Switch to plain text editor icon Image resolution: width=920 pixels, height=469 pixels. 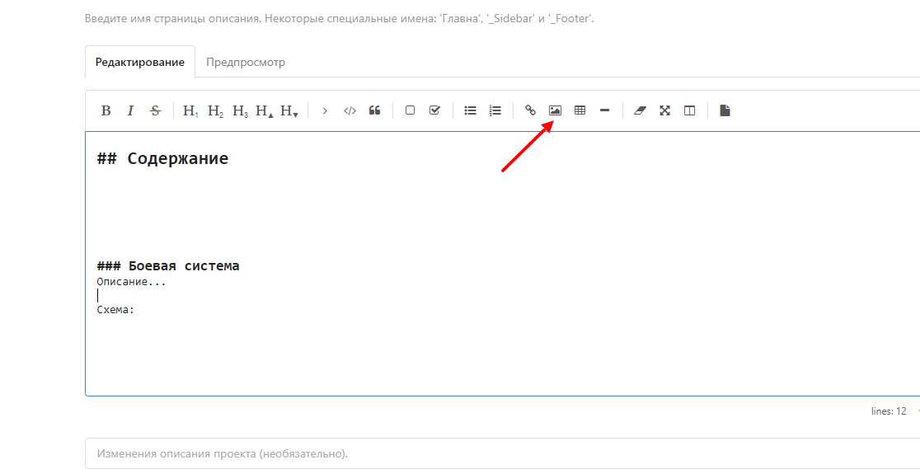tap(725, 110)
